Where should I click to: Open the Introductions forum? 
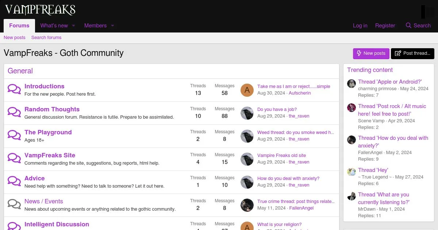tap(45, 86)
